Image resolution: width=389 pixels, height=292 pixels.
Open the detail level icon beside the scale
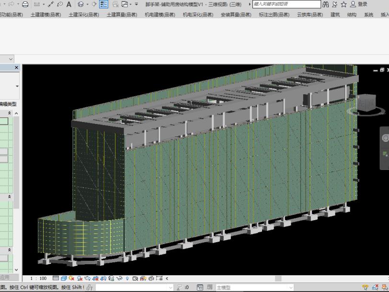pyautogui.click(x=56, y=278)
